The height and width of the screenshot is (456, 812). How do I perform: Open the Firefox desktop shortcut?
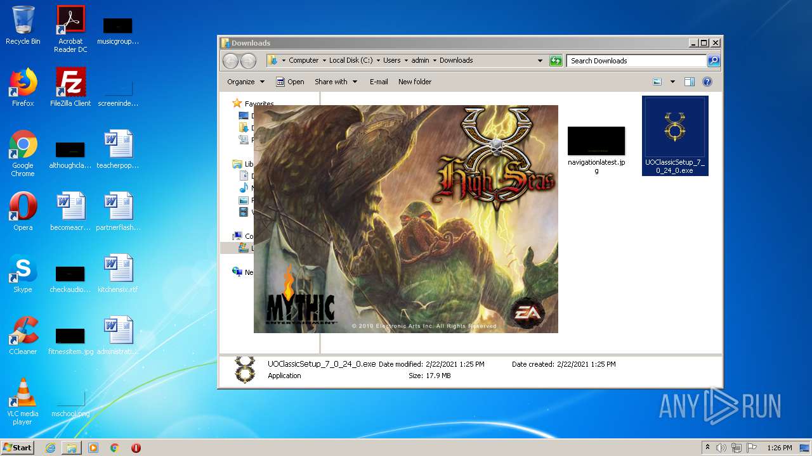[23, 87]
